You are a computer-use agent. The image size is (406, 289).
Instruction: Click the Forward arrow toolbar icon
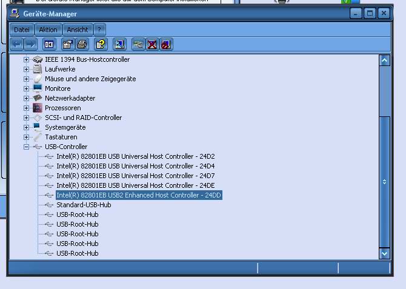click(30, 45)
